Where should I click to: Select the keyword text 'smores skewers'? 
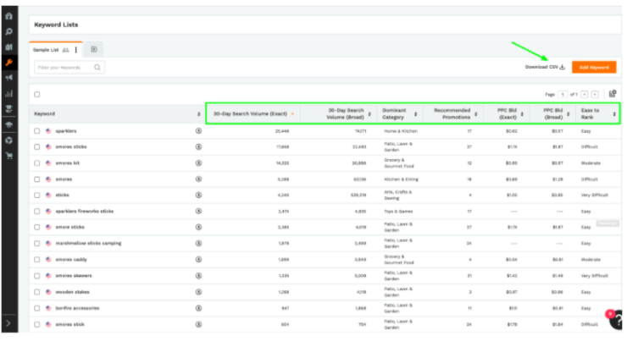coord(74,276)
